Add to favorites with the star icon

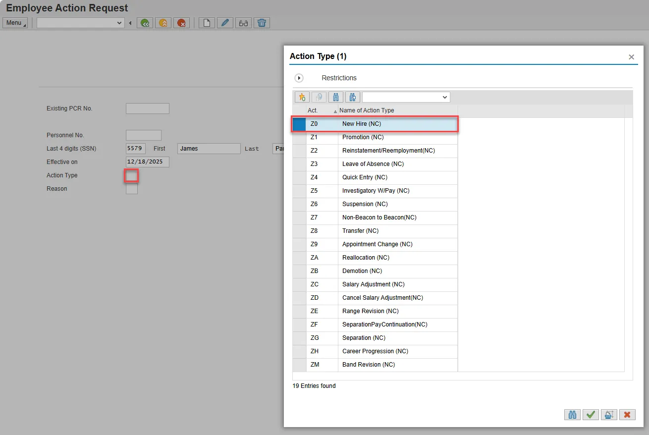click(302, 97)
